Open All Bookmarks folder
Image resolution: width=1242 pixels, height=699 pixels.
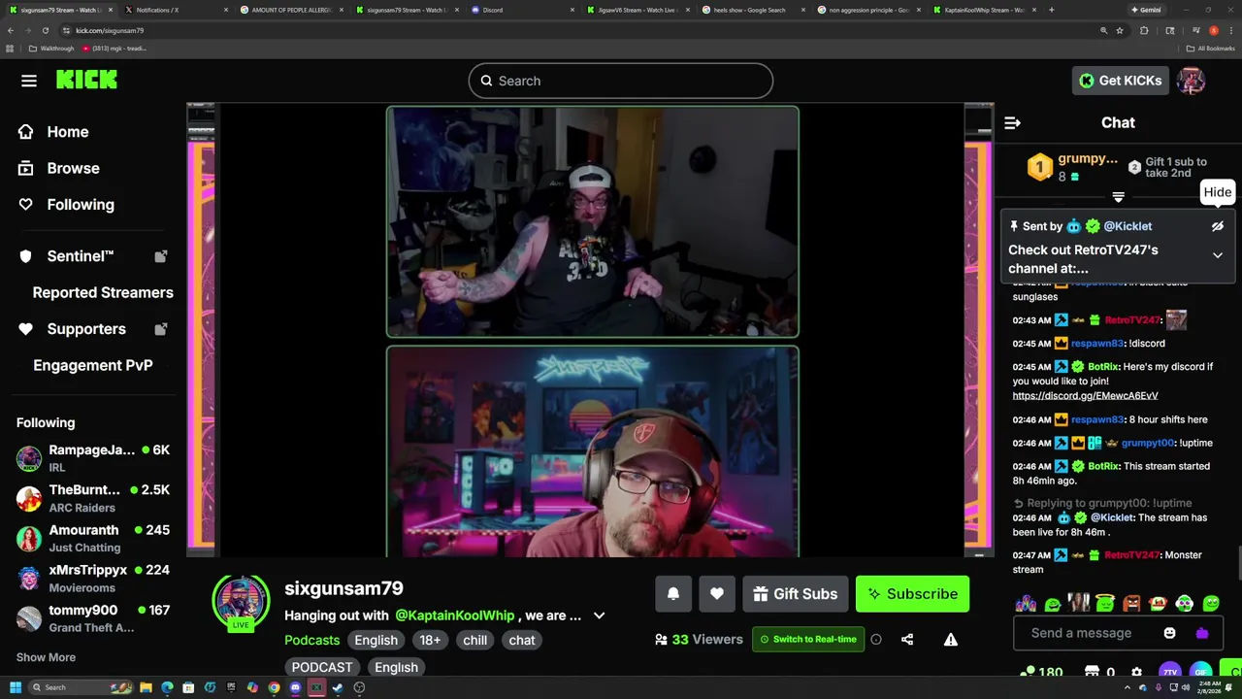pos(1213,48)
